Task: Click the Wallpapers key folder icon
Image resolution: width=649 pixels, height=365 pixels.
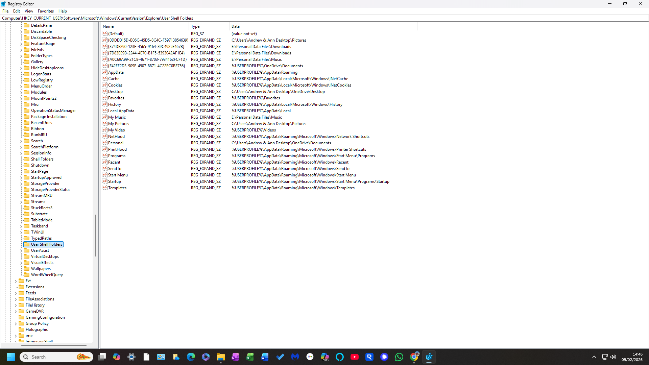Action: 27,269
